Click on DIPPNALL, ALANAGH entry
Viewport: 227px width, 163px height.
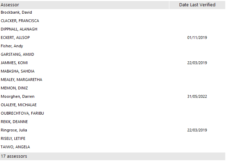[19, 29]
